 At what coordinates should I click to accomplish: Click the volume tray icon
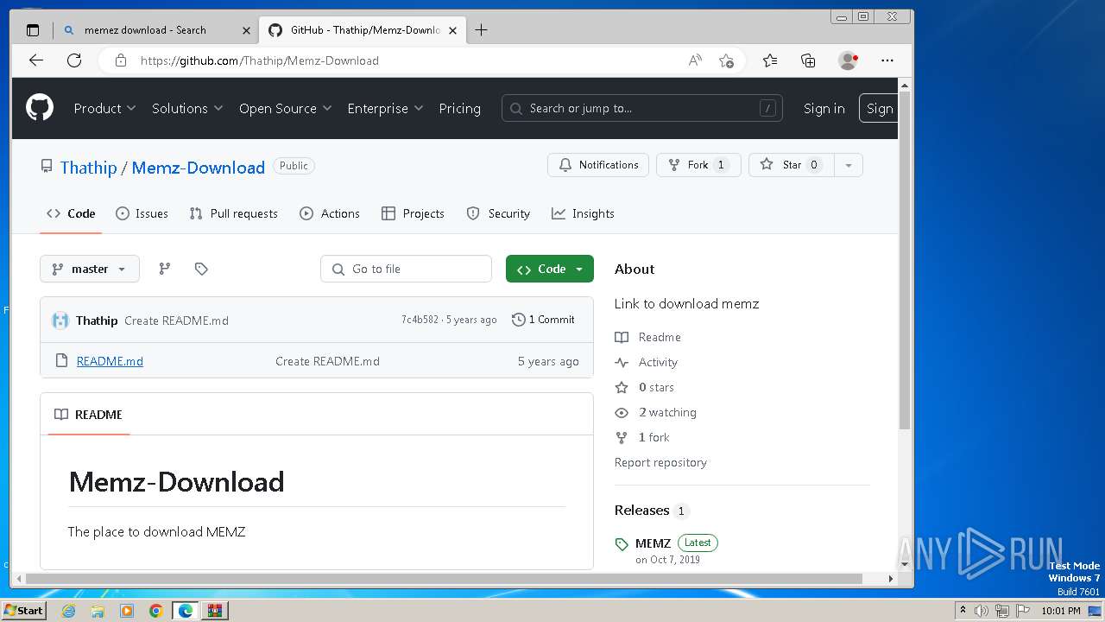(x=982, y=611)
